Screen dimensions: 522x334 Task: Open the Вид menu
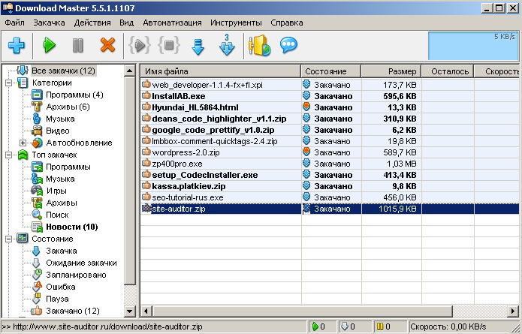pos(126,23)
